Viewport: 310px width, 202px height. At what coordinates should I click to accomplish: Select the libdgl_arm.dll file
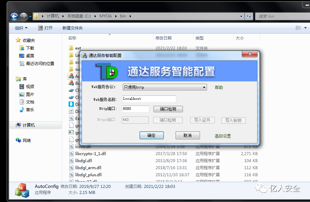pyautogui.click(x=88, y=168)
